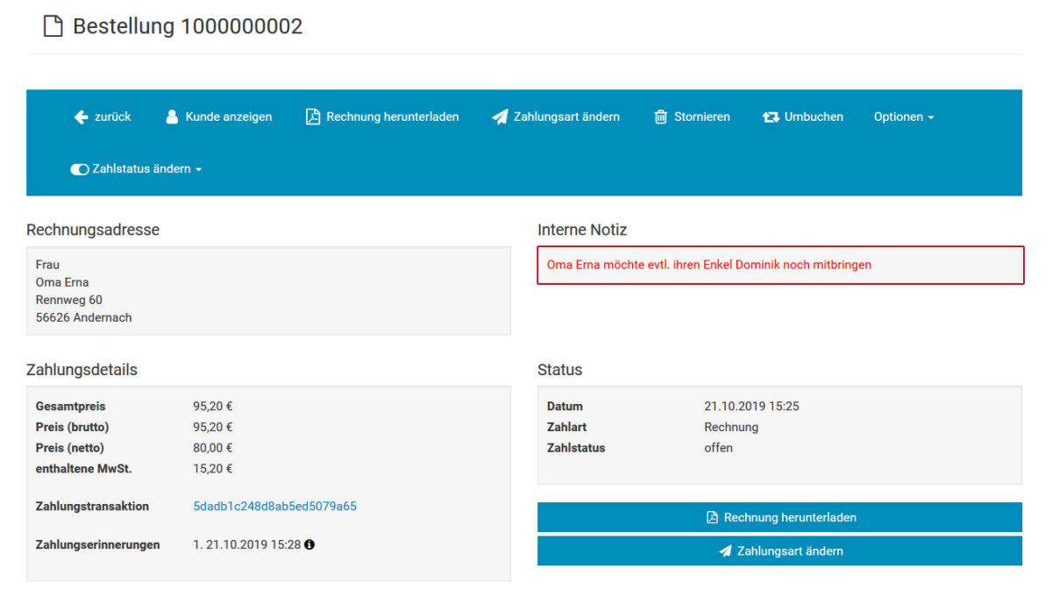
Task: Open the Optionen dropdown menu
Action: click(x=904, y=117)
